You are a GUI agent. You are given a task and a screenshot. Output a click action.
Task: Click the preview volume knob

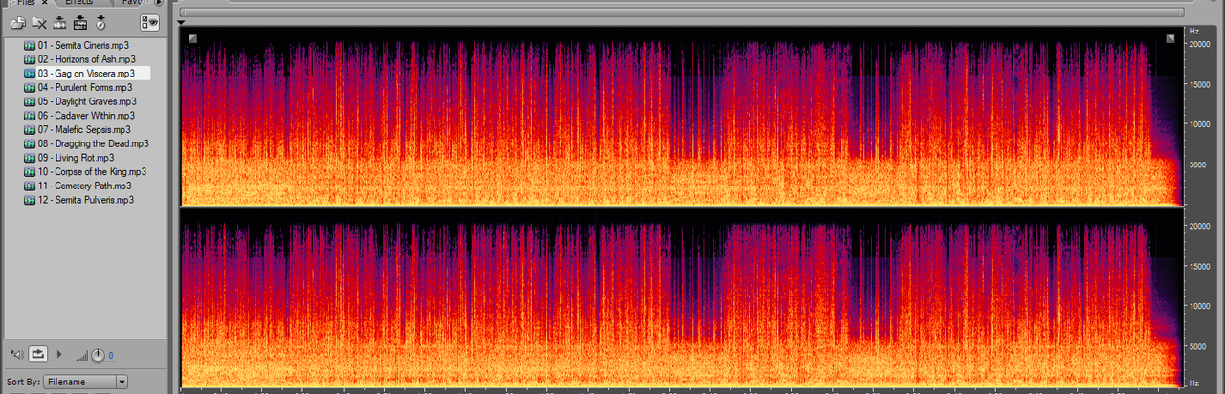point(98,356)
